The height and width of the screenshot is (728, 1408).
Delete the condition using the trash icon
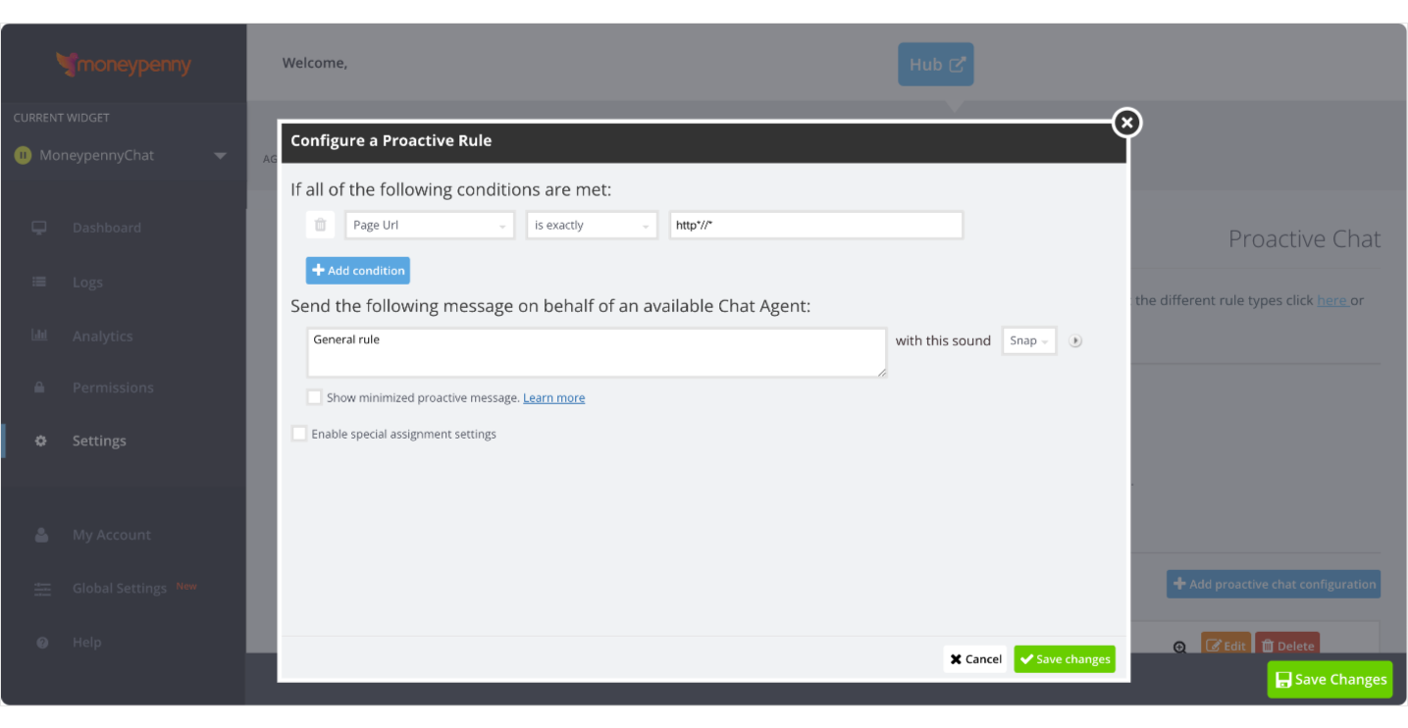[x=320, y=224]
